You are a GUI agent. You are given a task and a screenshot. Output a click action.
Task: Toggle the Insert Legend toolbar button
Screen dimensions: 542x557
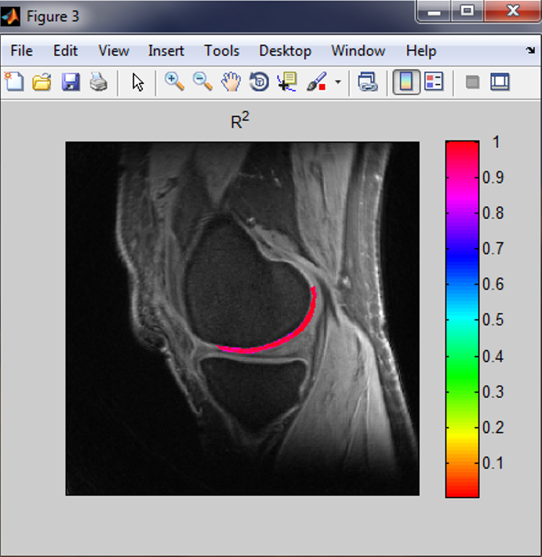(434, 82)
